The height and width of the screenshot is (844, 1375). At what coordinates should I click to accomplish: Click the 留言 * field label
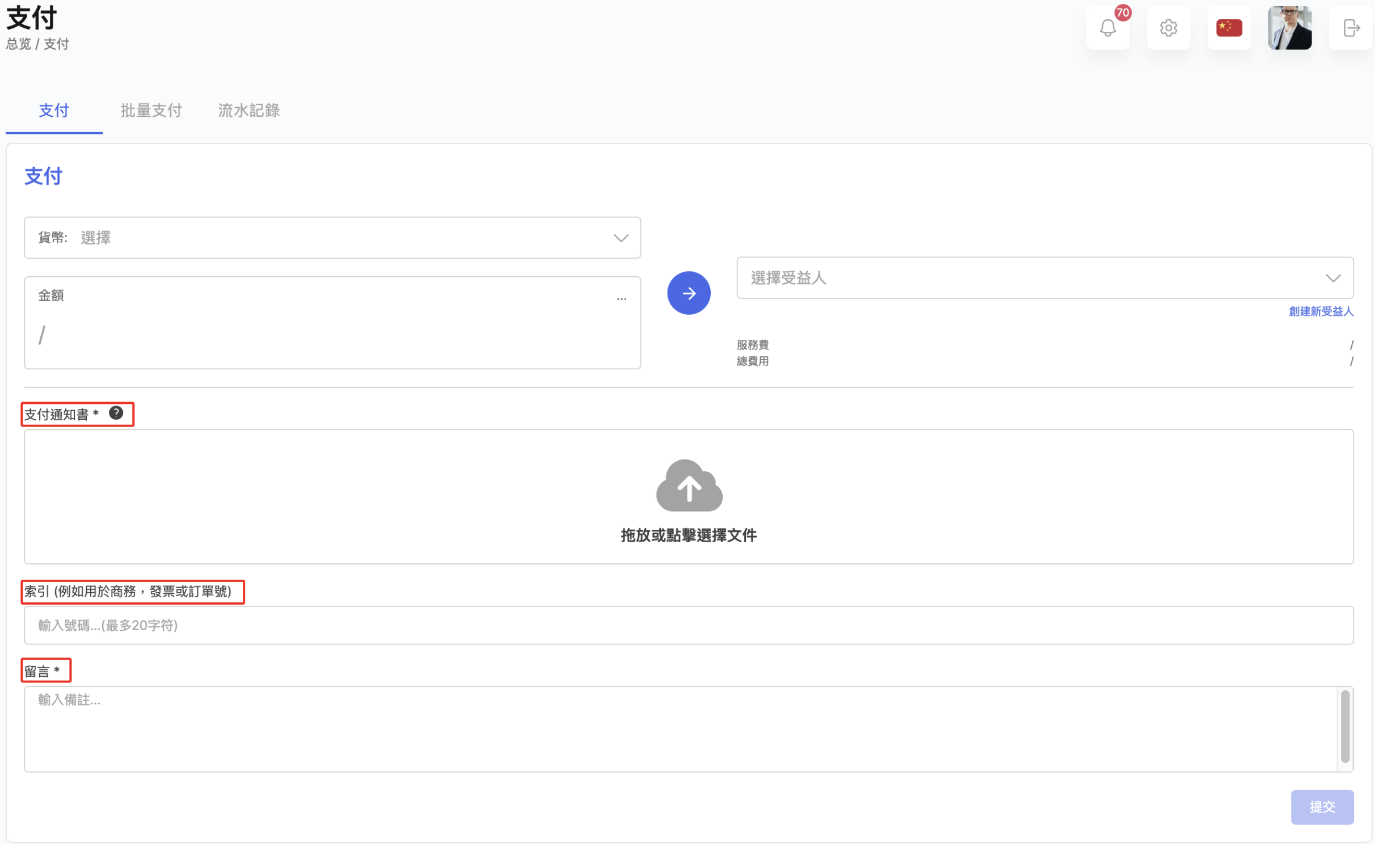(x=42, y=672)
